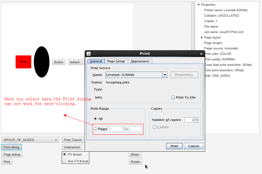
Task: Select the All print range option
Action: [x=95, y=119]
